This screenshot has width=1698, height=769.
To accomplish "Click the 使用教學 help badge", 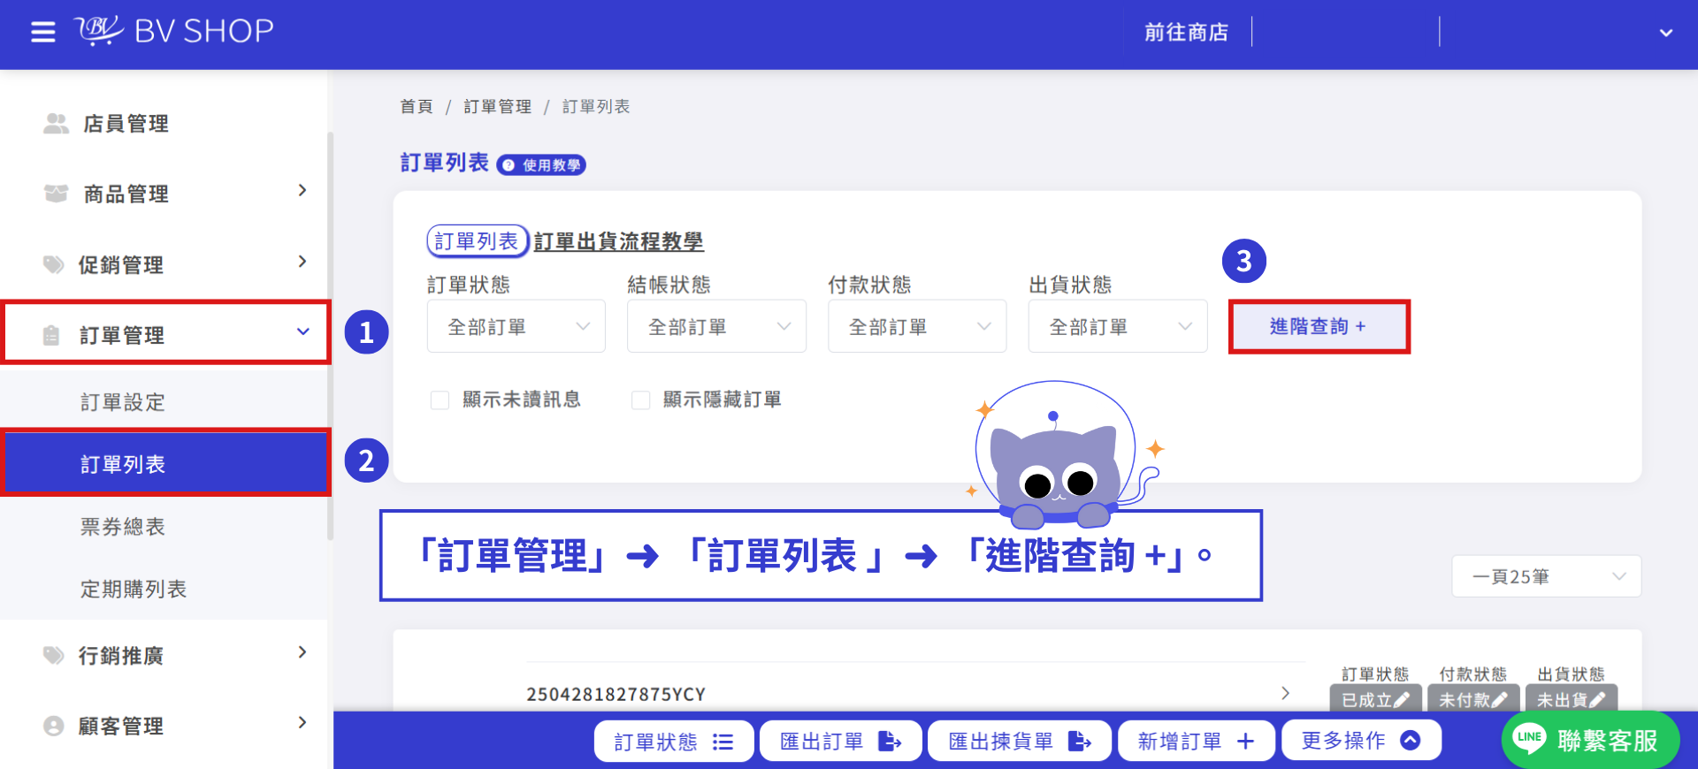I will (541, 165).
